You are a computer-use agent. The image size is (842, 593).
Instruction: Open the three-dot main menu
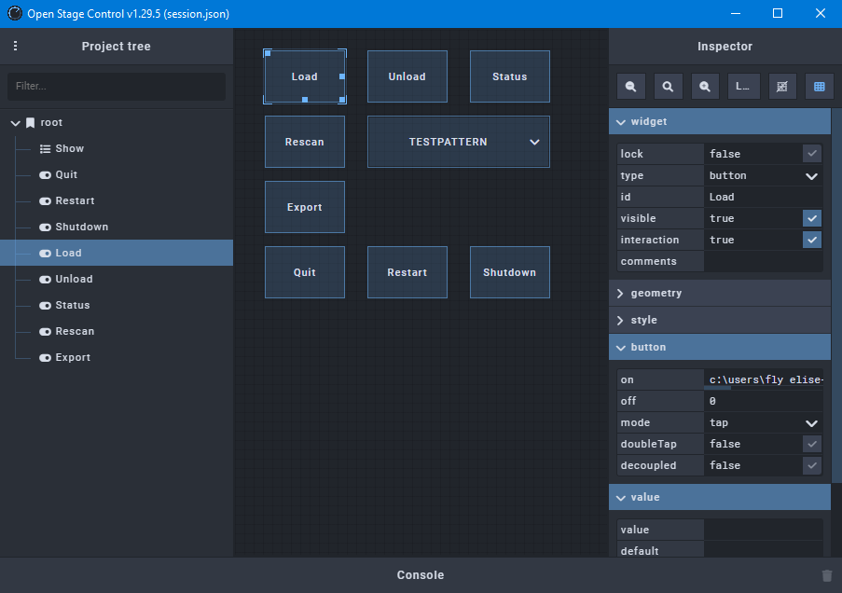15,47
